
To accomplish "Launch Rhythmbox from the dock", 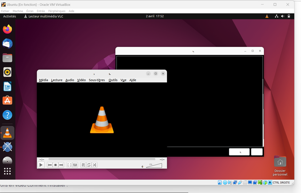I will pyautogui.click(x=8, y=72).
